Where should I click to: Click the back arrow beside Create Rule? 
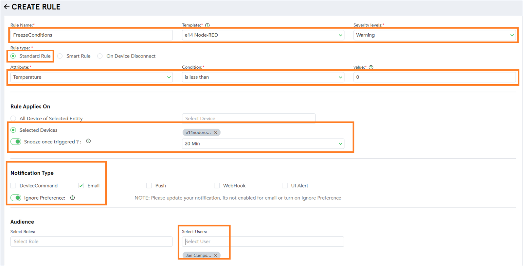[x=7, y=7]
